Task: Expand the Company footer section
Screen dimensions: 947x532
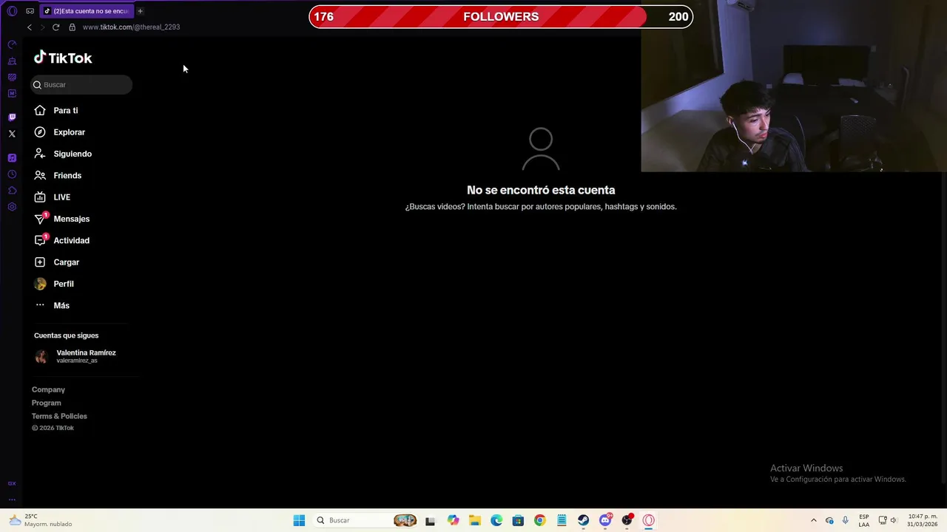Action: pos(48,389)
